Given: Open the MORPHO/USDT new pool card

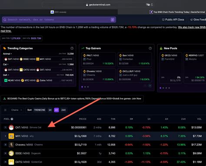Looking at the screenshot, I should click(195, 68).
